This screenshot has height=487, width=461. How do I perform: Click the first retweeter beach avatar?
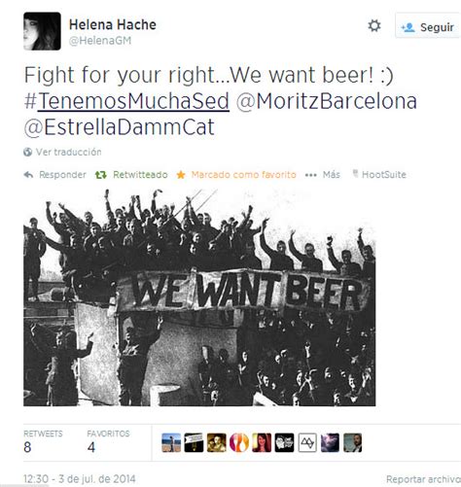tap(171, 442)
